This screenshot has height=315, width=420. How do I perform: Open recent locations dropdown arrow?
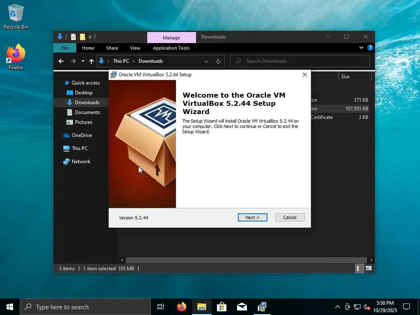coord(83,61)
